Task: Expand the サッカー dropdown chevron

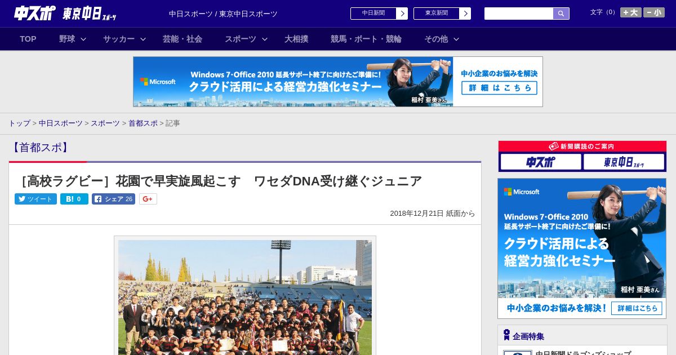Action: [143, 39]
